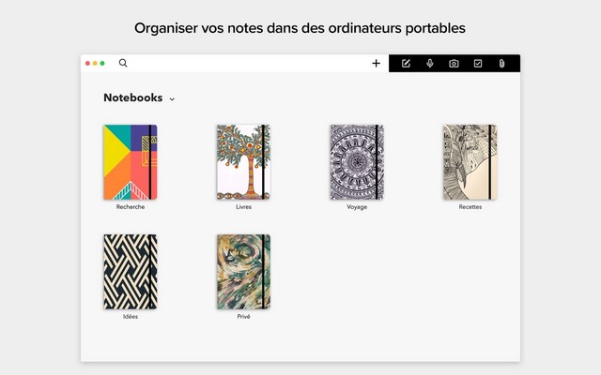Expand the Notebooks dropdown chevron
Image resolution: width=601 pixels, height=375 pixels.
point(172,99)
